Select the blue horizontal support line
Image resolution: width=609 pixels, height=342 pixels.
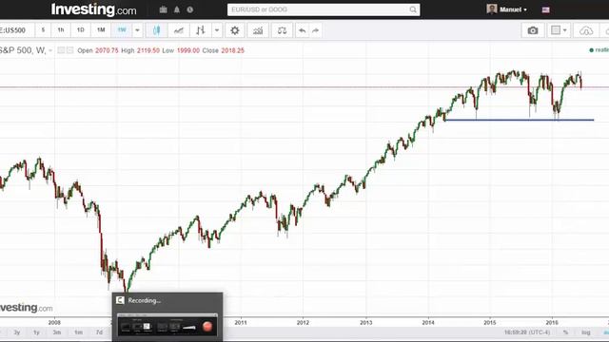tap(520, 120)
